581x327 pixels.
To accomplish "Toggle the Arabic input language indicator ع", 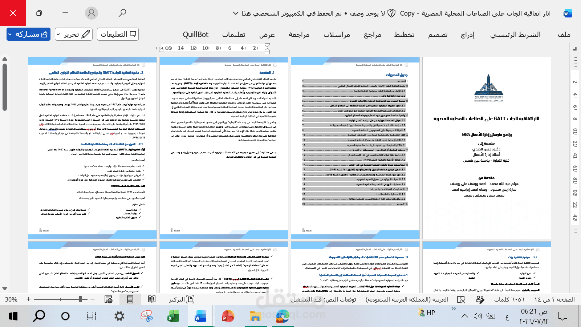I will pyautogui.click(x=507, y=317).
